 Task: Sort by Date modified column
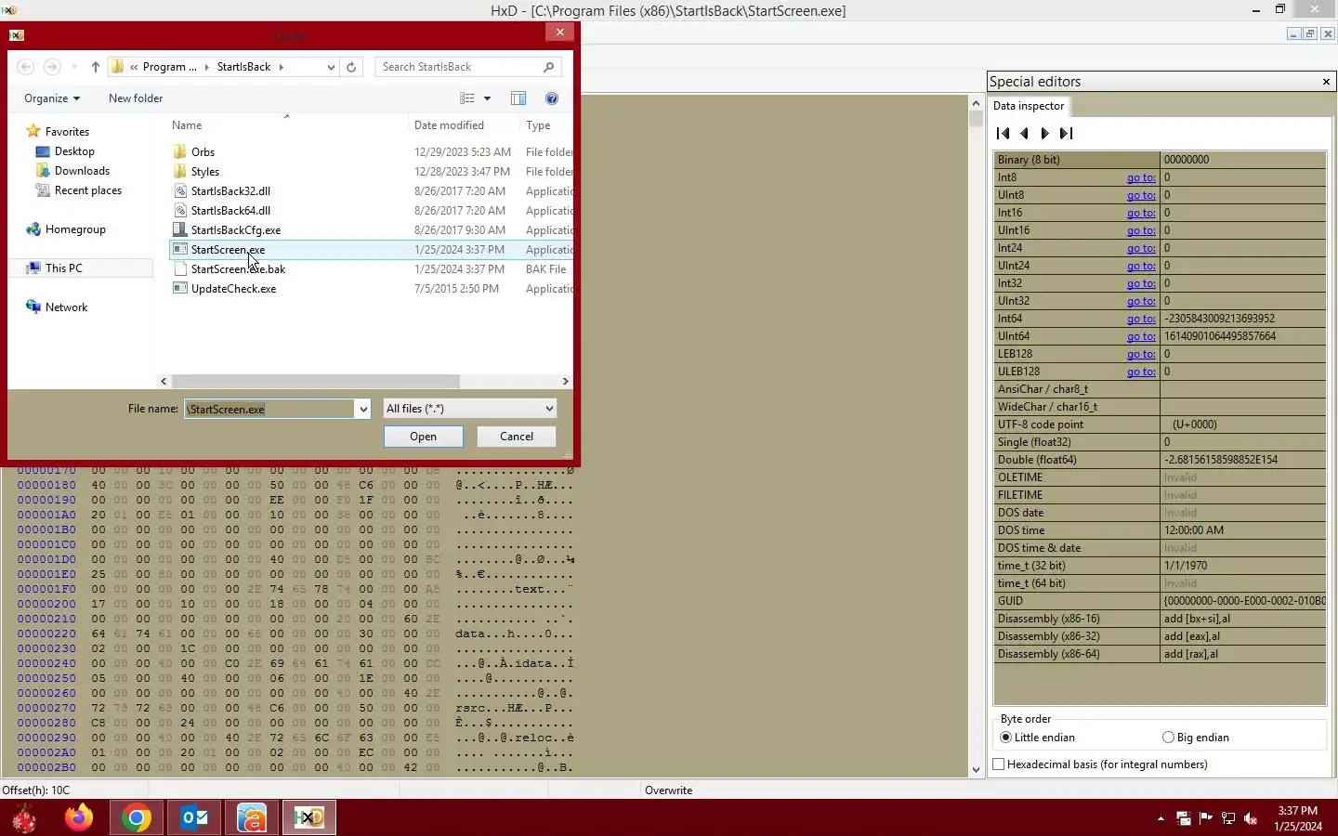450,125
